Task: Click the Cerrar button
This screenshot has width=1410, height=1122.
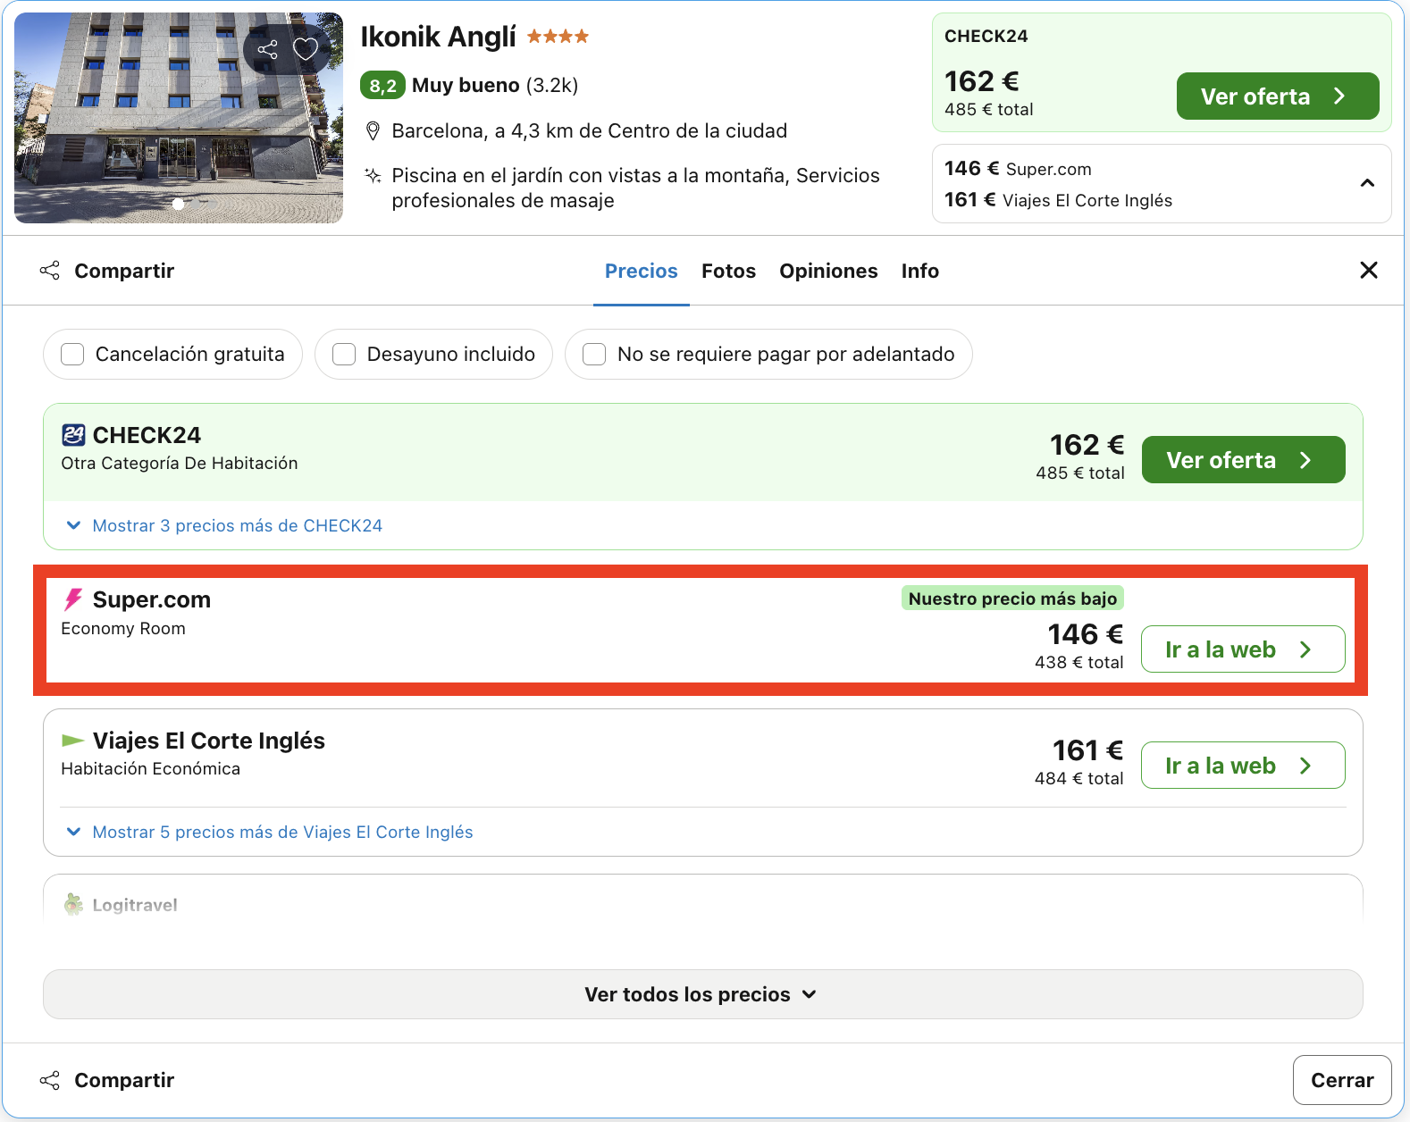Action: tap(1342, 1080)
